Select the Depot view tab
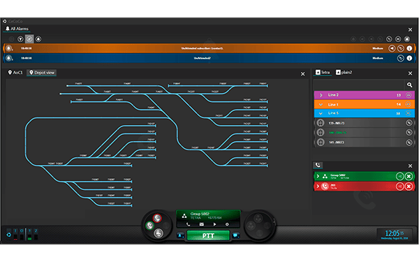 pos(42,73)
